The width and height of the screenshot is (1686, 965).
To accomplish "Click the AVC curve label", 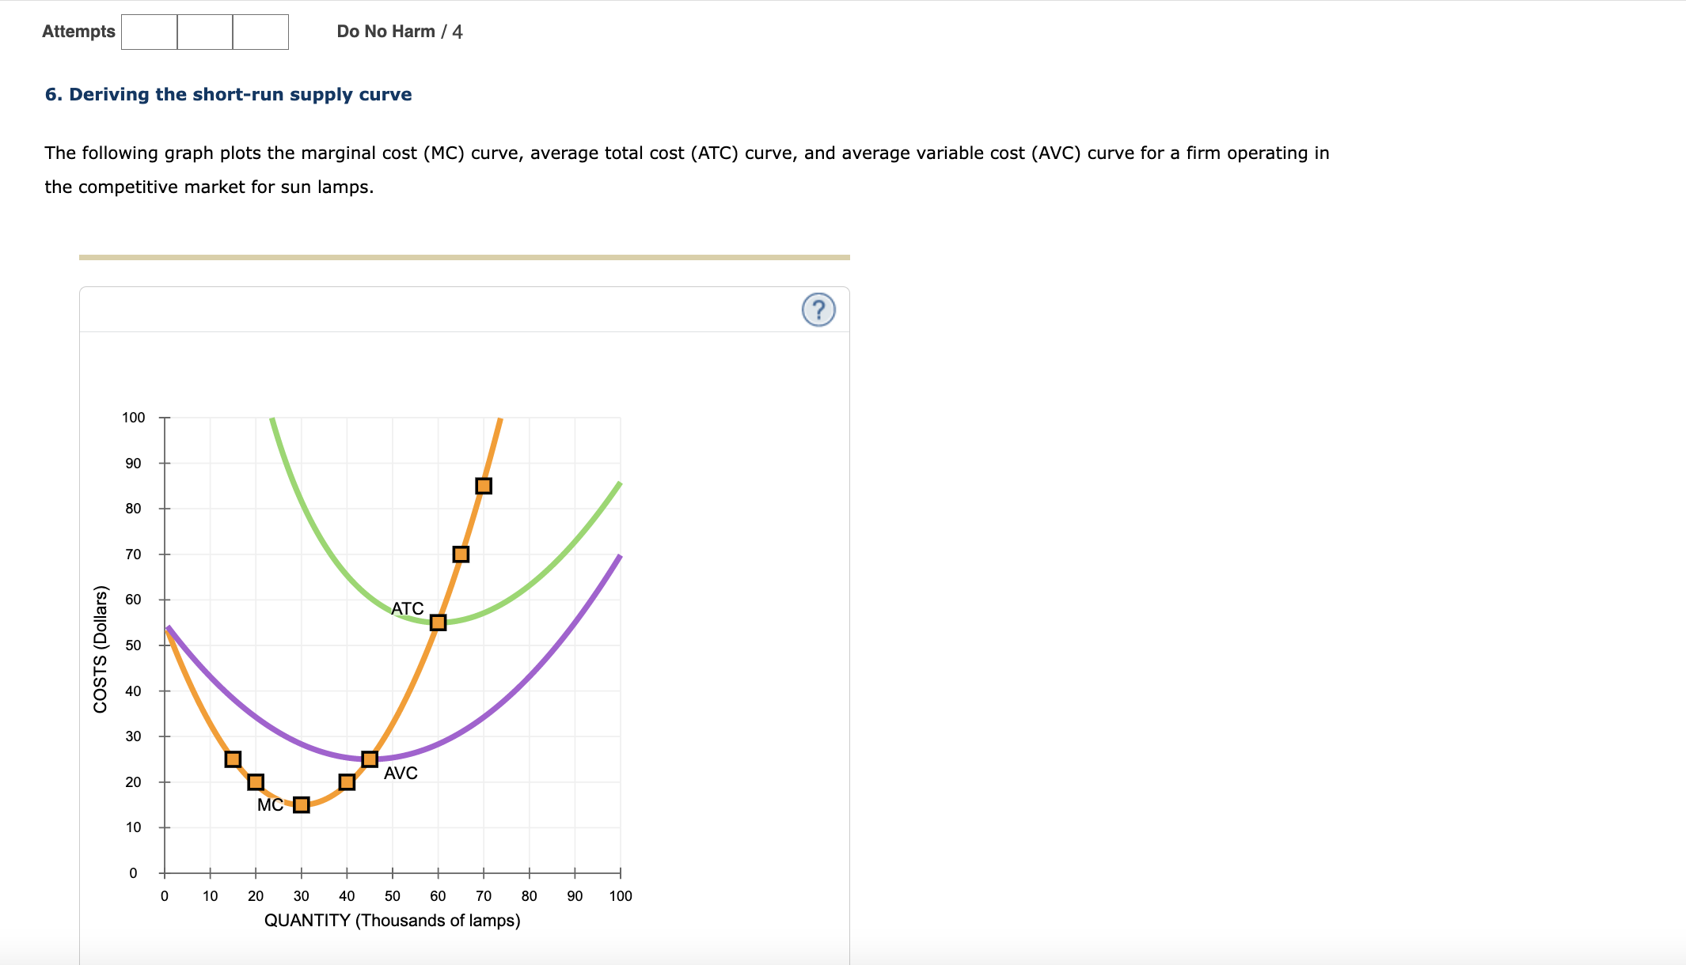I will tap(401, 771).
